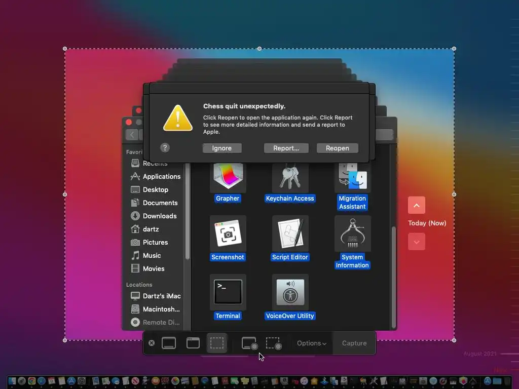Viewport: 519px width, 389px height.
Task: Open help with the question mark button
Action: 165,147
